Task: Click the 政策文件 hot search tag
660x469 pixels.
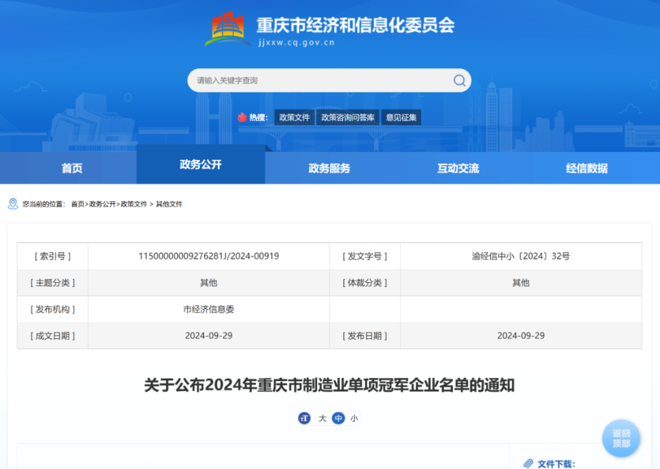Action: [x=294, y=117]
